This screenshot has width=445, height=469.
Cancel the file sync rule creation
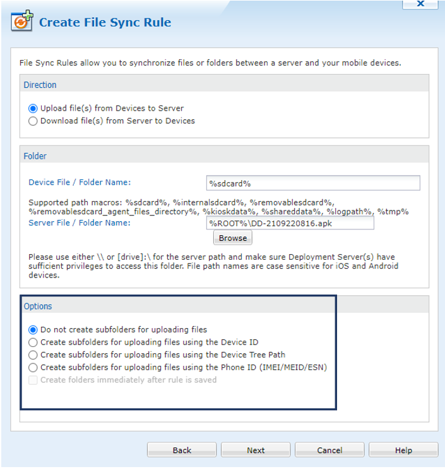click(329, 450)
